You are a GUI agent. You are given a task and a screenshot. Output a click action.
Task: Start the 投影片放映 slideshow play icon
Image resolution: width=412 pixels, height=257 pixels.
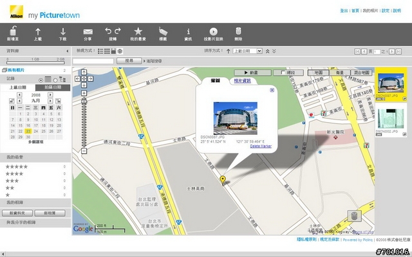point(213,31)
